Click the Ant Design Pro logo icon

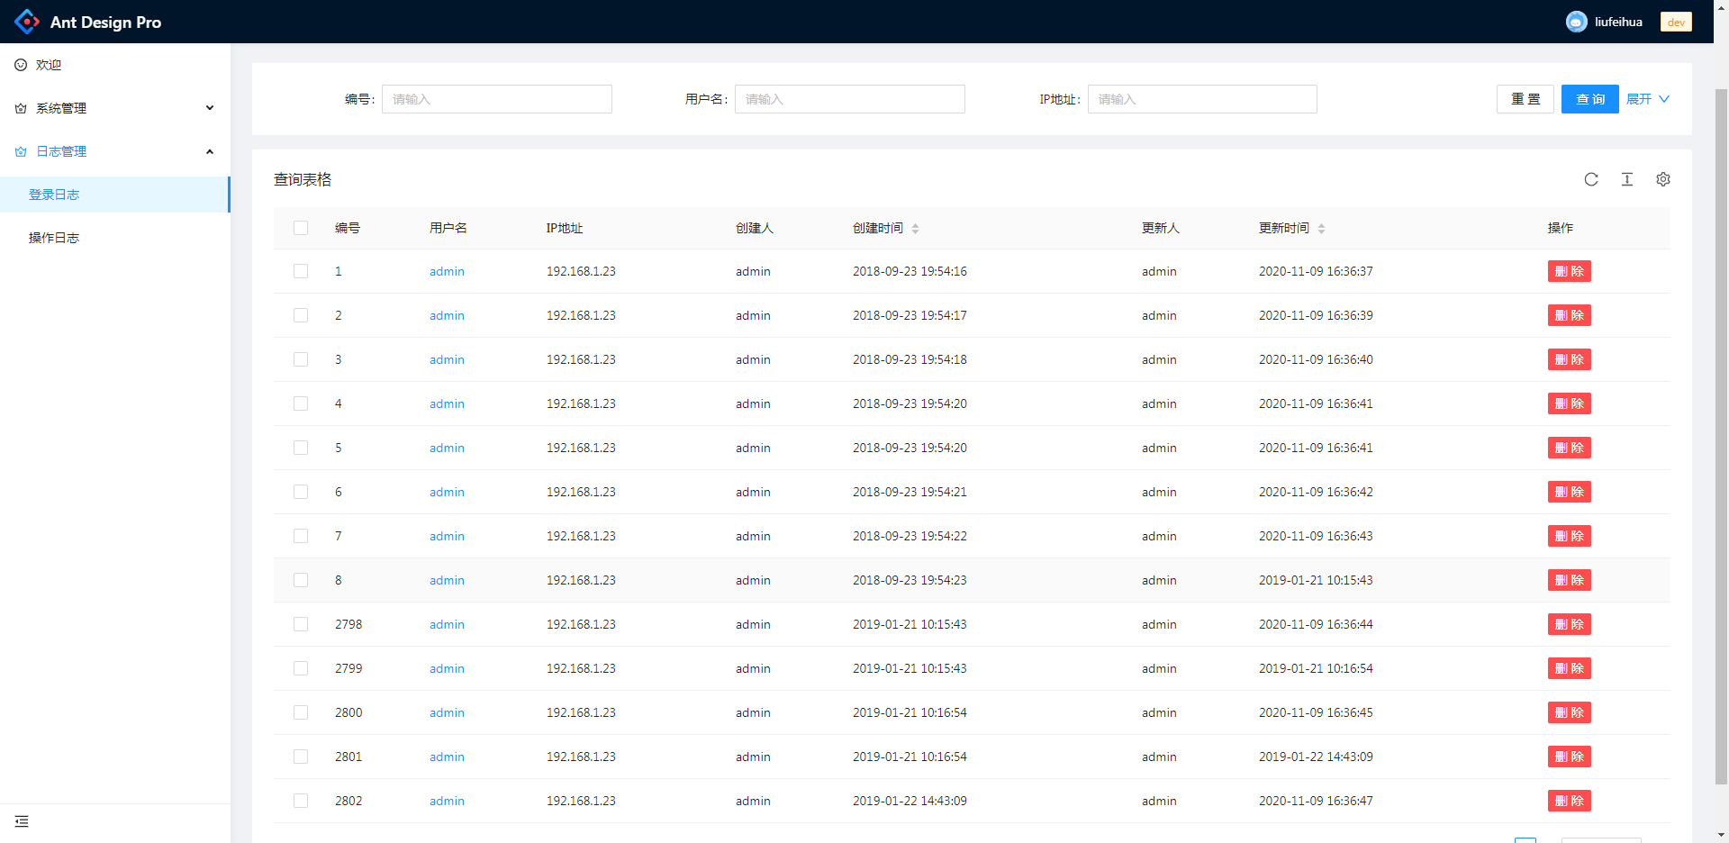tap(27, 22)
